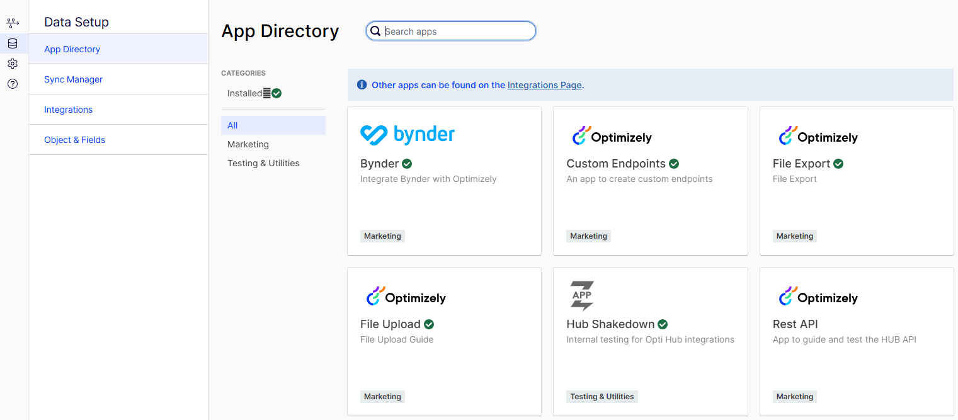Image resolution: width=958 pixels, height=420 pixels.
Task: Select the All category filter
Action: tap(273, 125)
